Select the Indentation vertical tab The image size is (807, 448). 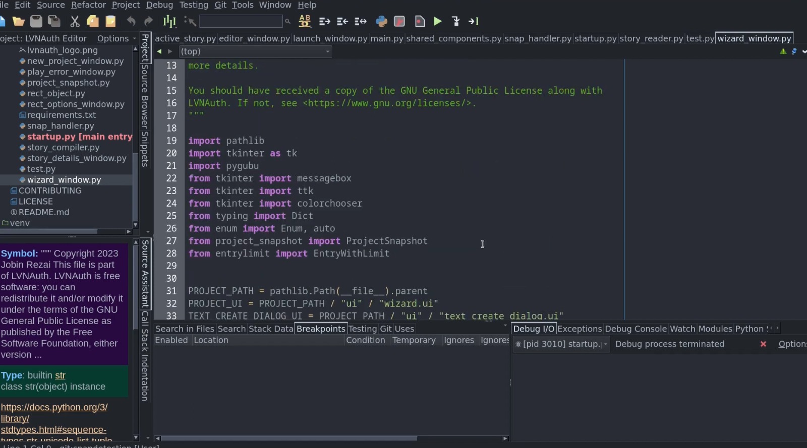click(145, 378)
